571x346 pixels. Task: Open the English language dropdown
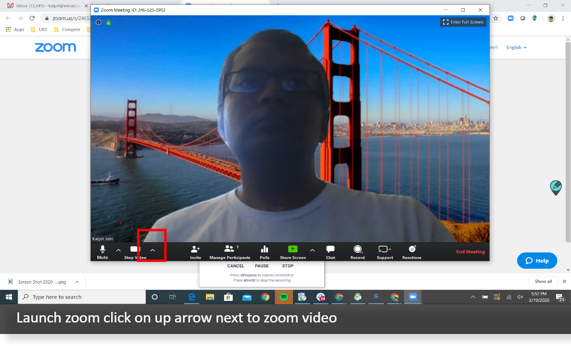coord(516,48)
